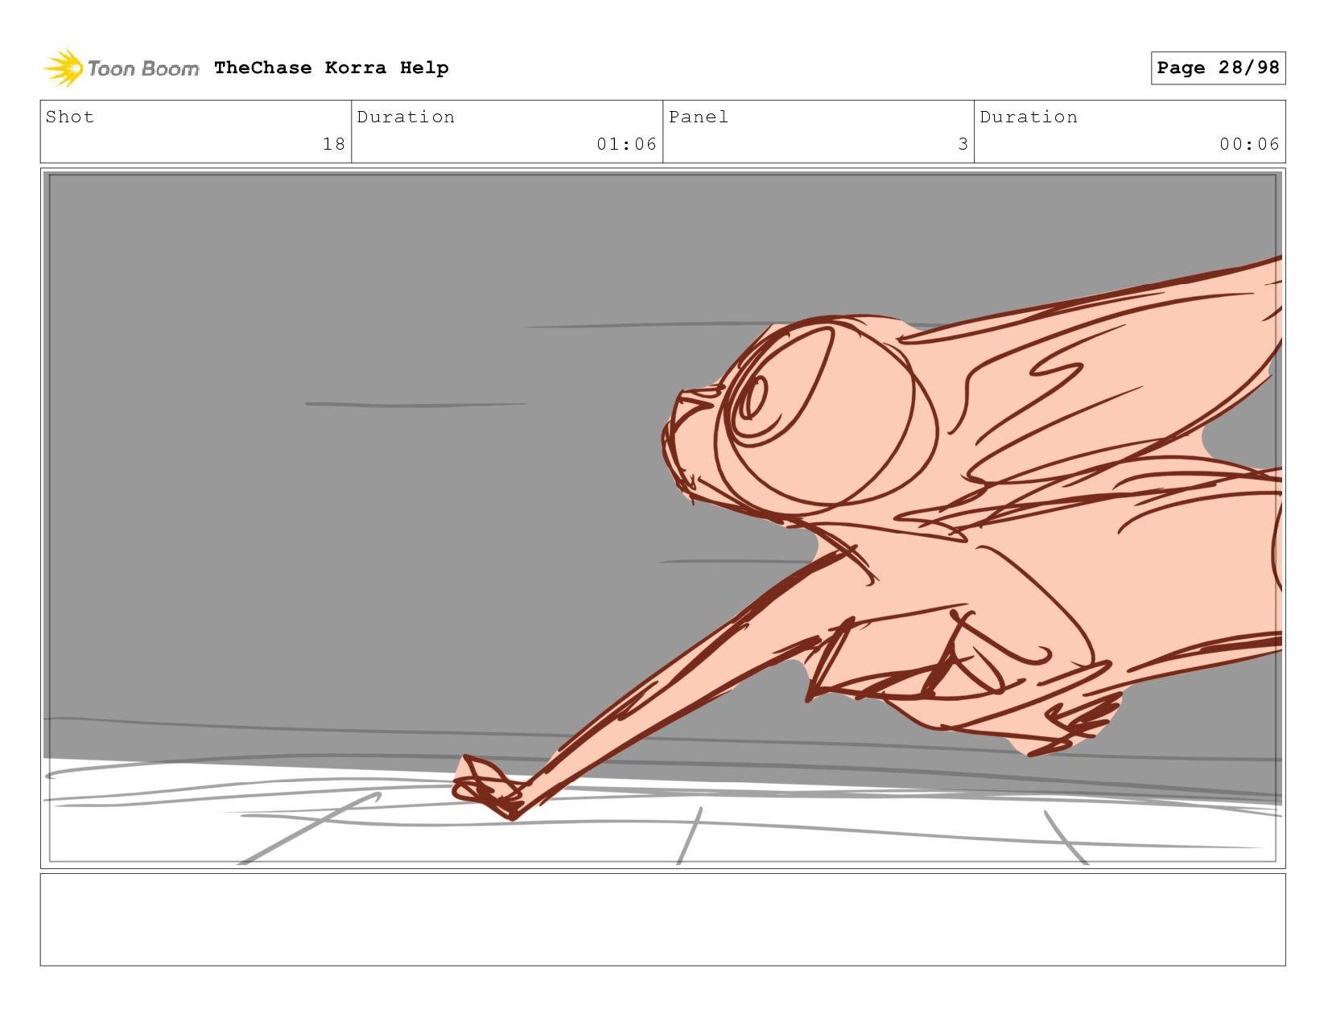Click the shot number value '18'
Viewport: 1328px width, 1026px height.
tap(334, 144)
